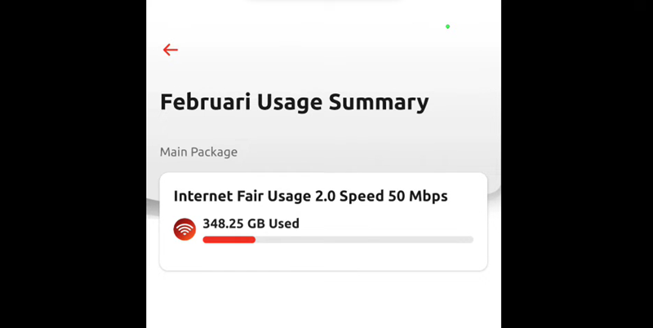Click the Februari Usage Summary heading

click(x=294, y=102)
